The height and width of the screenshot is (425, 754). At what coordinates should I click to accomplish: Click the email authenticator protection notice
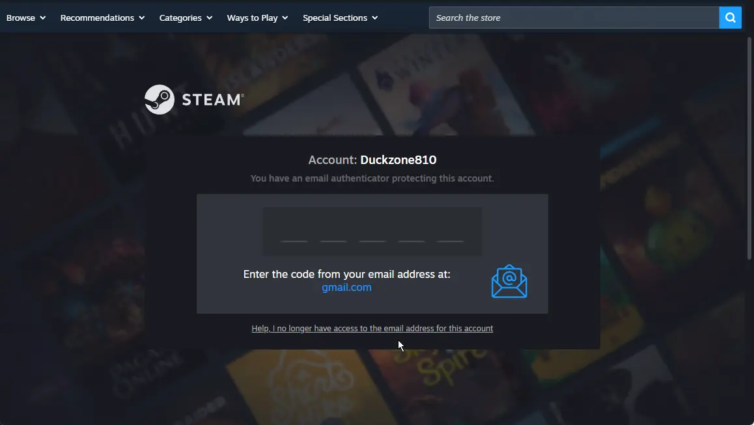pos(372,178)
